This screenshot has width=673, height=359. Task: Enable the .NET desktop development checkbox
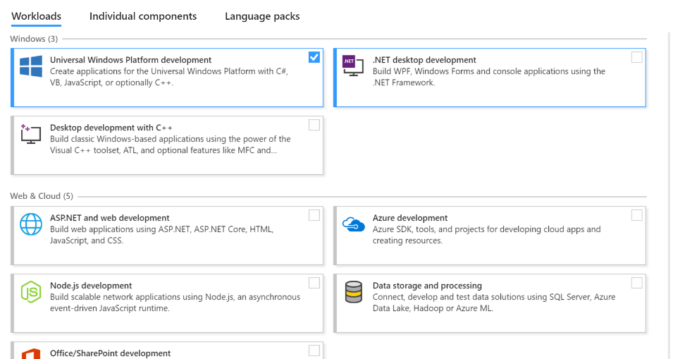tap(637, 57)
